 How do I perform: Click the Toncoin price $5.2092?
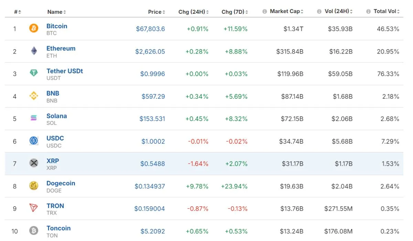point(153,231)
